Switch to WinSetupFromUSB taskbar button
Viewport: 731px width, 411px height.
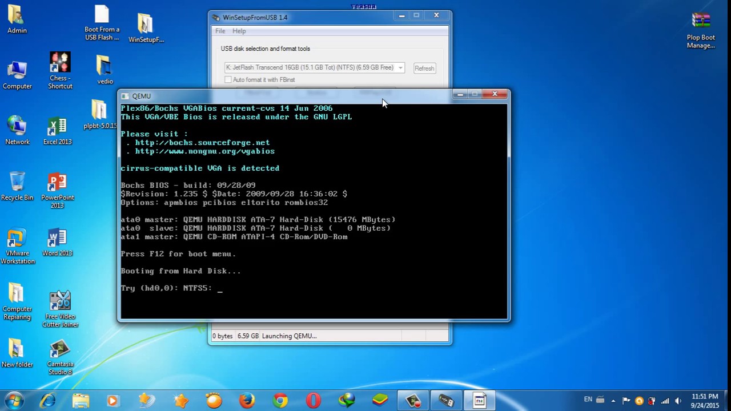pyautogui.click(x=447, y=401)
